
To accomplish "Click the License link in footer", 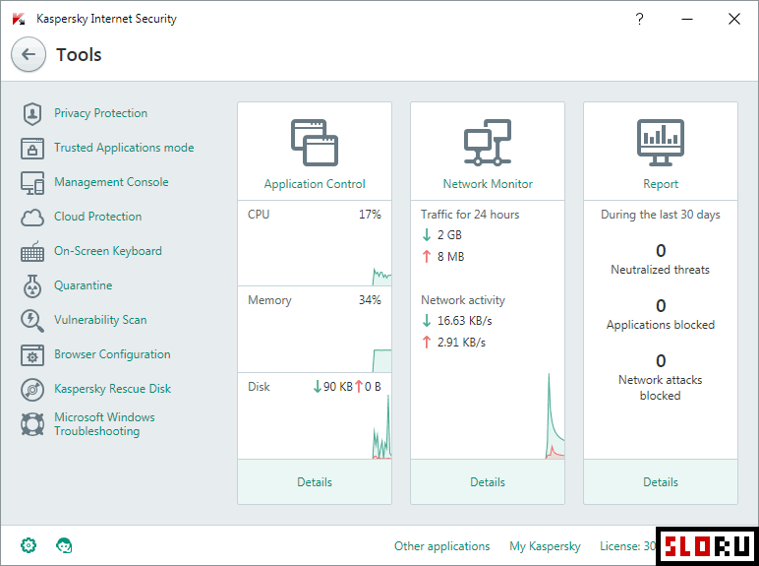I will [628, 546].
